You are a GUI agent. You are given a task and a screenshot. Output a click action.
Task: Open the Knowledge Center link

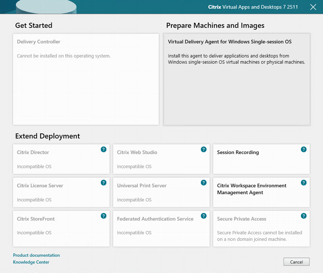click(31, 262)
